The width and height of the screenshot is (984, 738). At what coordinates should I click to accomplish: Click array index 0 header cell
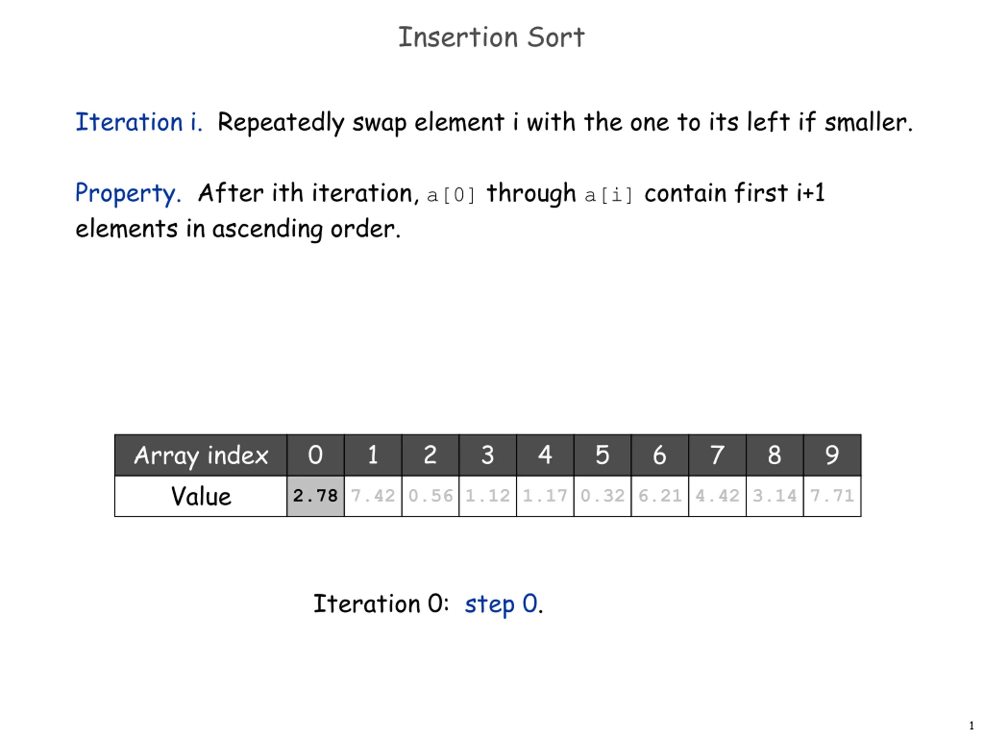(316, 455)
